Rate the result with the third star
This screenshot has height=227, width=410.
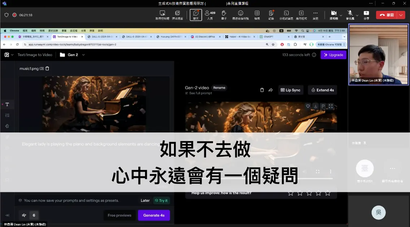309,193
